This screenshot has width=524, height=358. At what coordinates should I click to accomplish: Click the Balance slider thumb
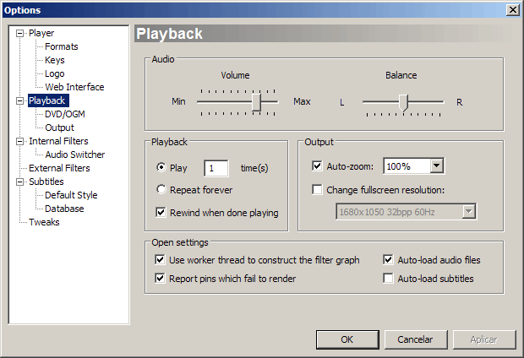click(404, 102)
